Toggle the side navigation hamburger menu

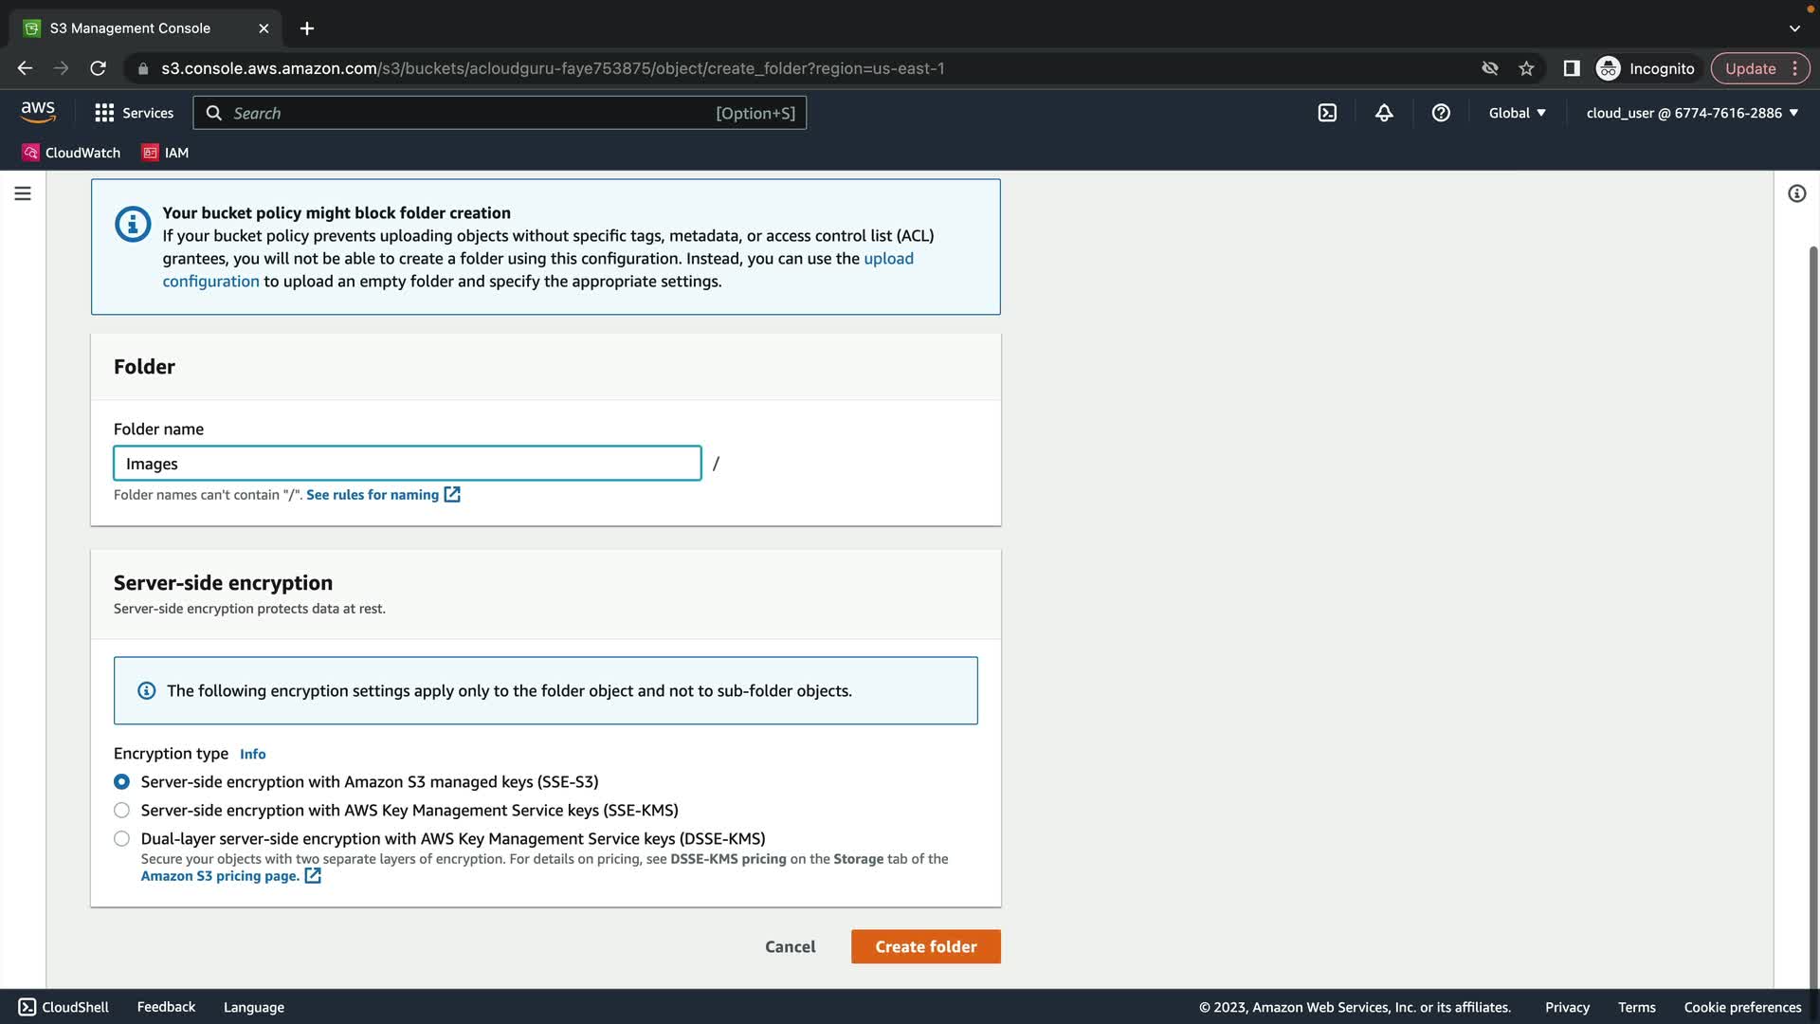23,193
